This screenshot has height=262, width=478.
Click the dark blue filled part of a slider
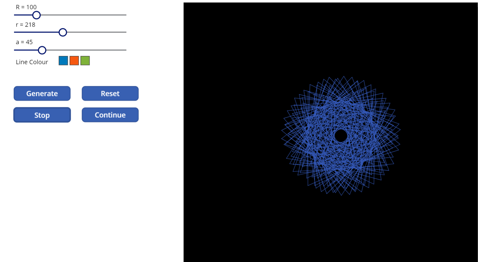tap(26, 50)
